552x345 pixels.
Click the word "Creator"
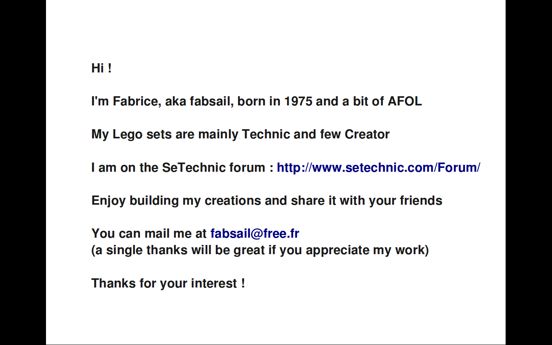tap(367, 135)
